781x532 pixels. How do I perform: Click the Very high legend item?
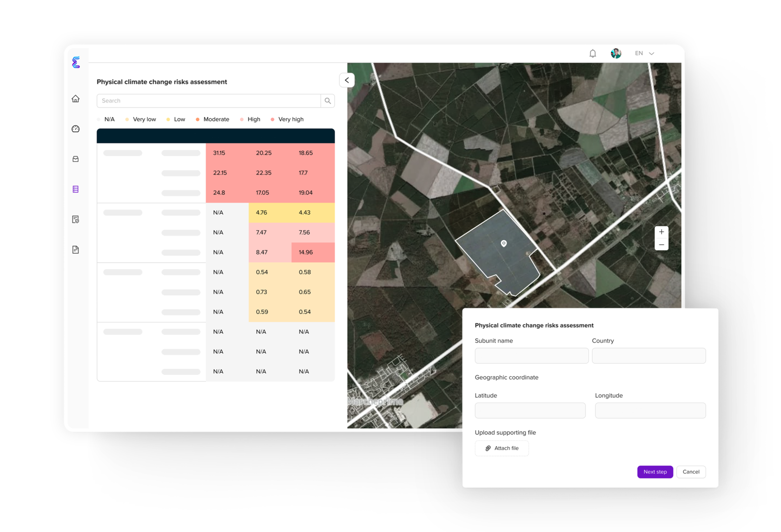(x=287, y=119)
